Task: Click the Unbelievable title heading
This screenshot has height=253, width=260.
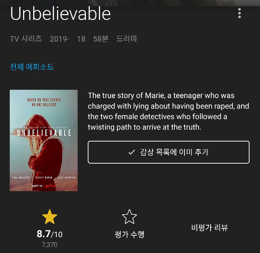Action: [60, 13]
